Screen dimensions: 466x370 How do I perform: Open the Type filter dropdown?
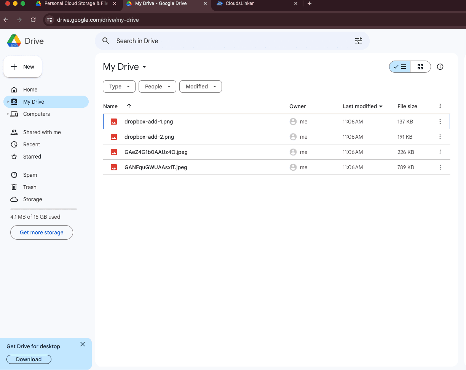click(x=119, y=86)
